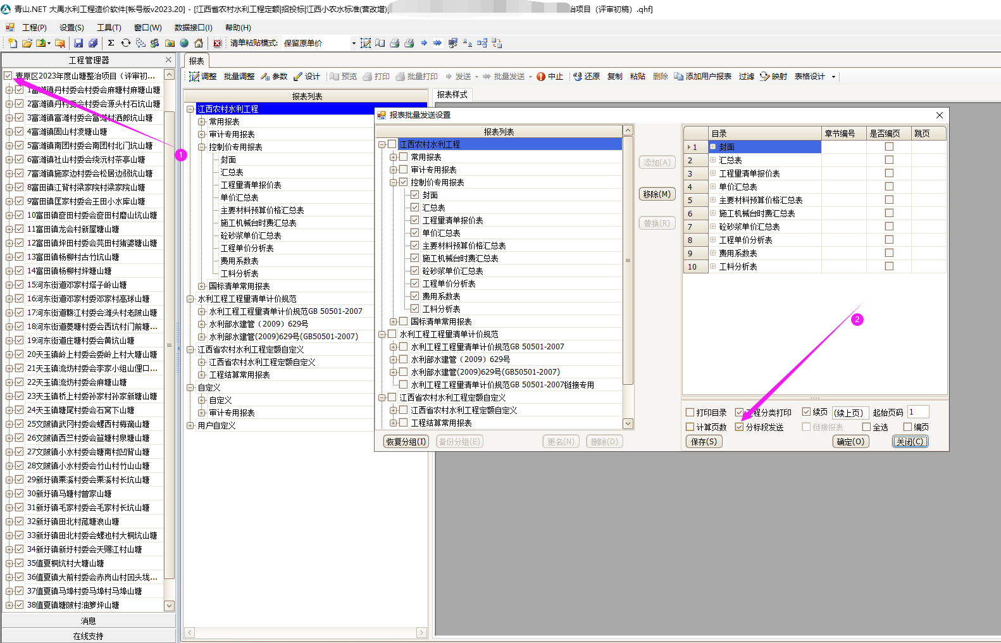This screenshot has width=1001, height=643.
Task: Click the Home house icon in toolbar
Action: pos(199,43)
